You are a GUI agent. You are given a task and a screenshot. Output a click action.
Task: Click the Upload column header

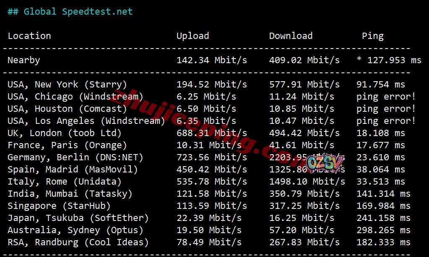(x=192, y=36)
